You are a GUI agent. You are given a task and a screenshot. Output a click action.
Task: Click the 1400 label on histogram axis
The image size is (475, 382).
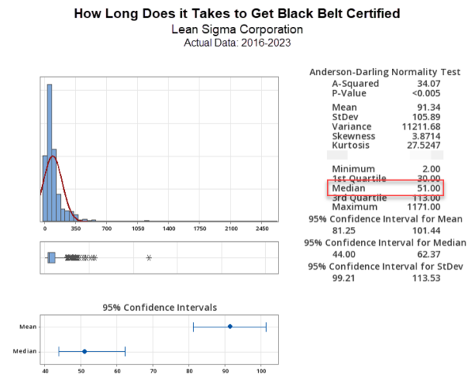point(169,229)
